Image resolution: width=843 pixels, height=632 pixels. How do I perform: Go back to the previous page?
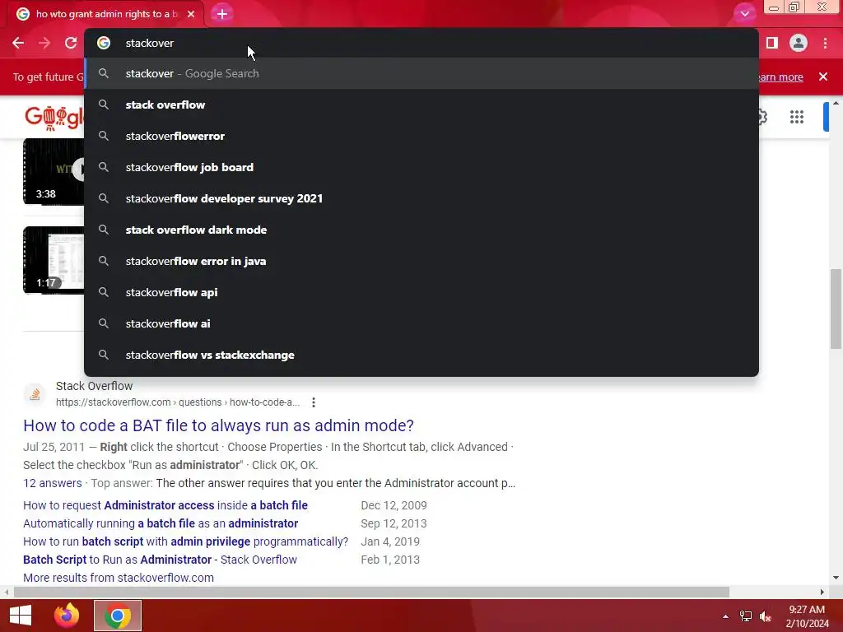coord(18,43)
